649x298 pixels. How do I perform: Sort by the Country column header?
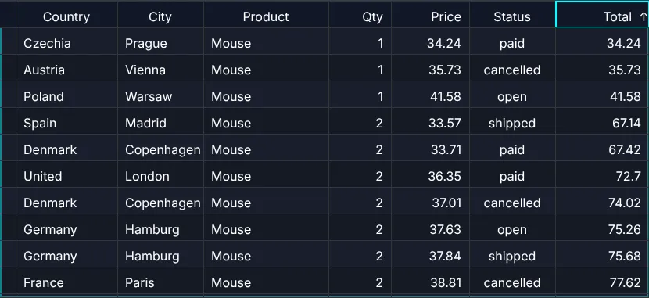click(x=66, y=15)
